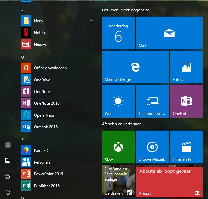Launch the Microsoft Edge tile
Screen dimensions: 208x199
tap(135, 67)
